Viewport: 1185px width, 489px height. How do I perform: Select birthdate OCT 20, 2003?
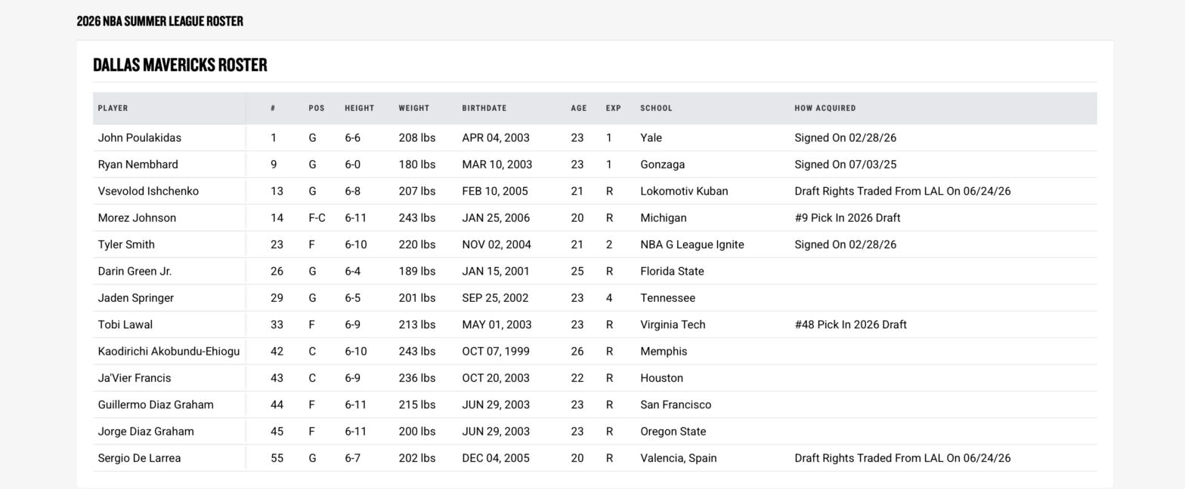(497, 378)
